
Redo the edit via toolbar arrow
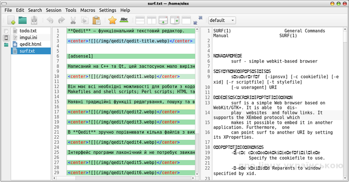pyautogui.click(x=61, y=20)
